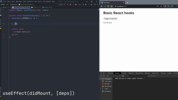This screenshot has width=178, height=100.
Task: Switch to the Elements DevTools tab
Action: [x=110, y=73]
